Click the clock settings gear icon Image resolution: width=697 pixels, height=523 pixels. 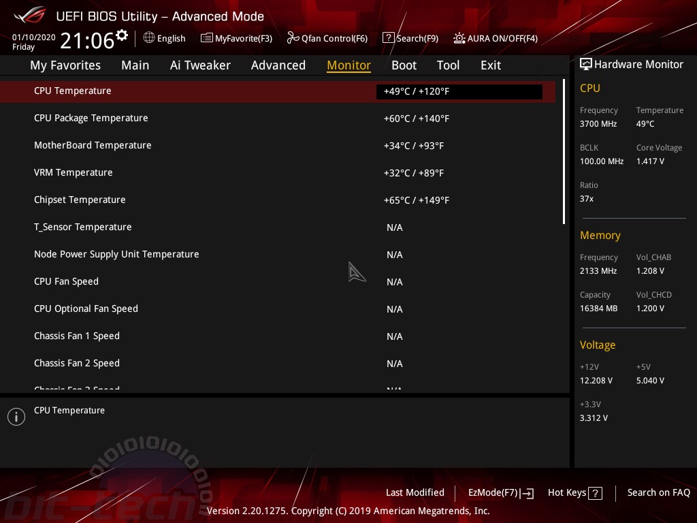122,35
